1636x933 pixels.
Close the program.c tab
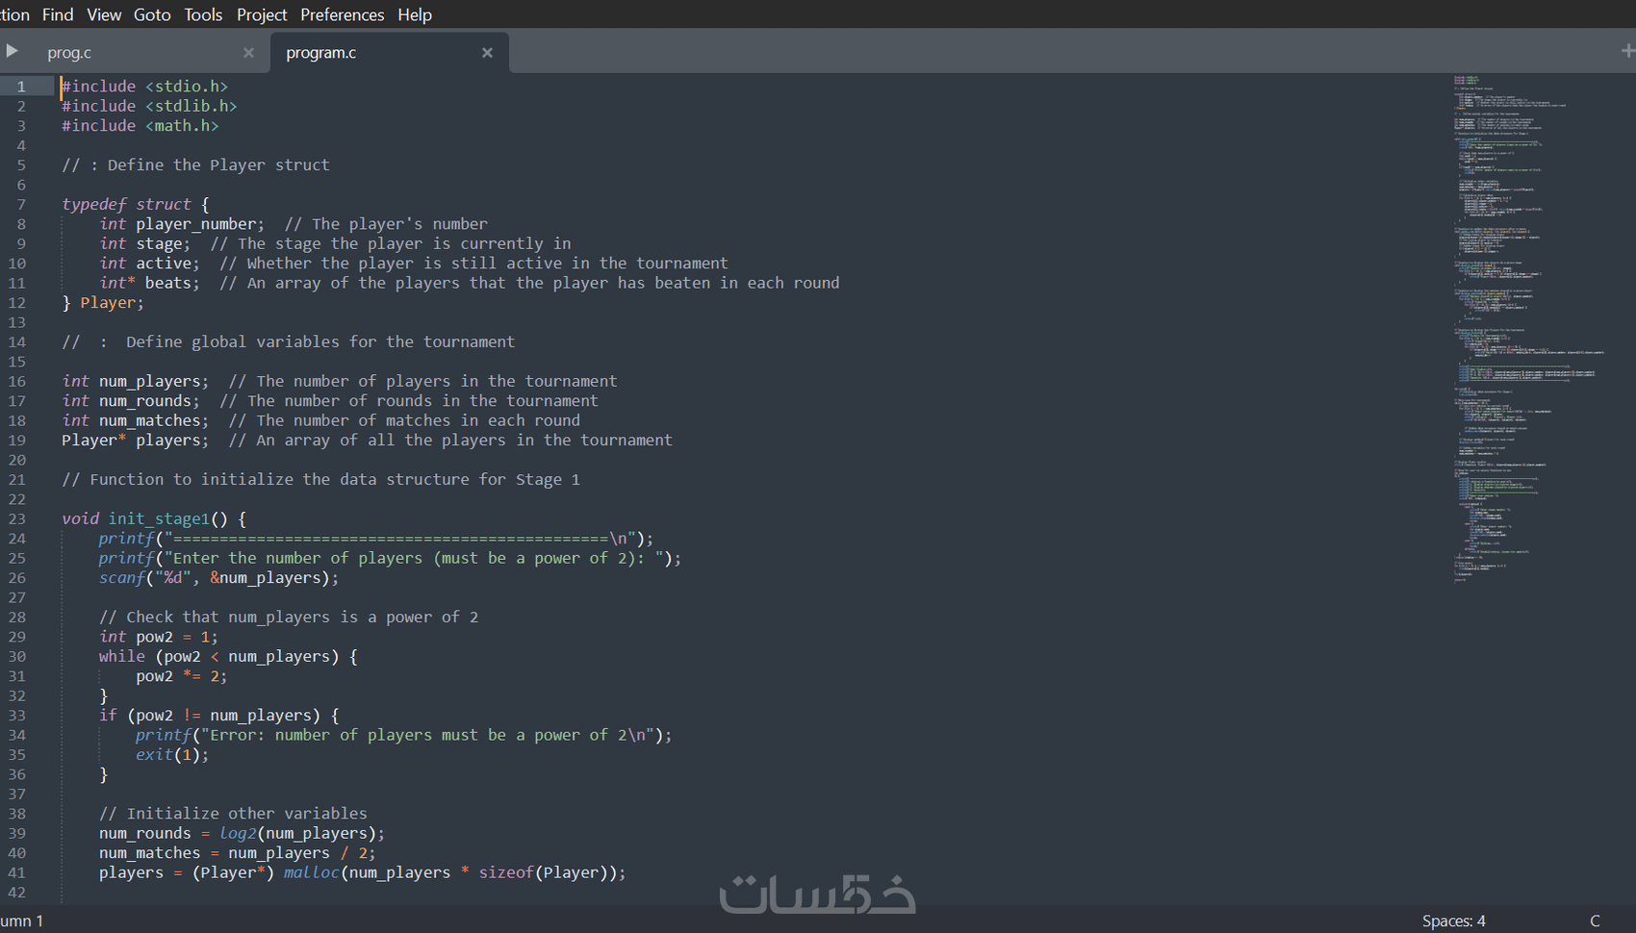[x=488, y=52]
